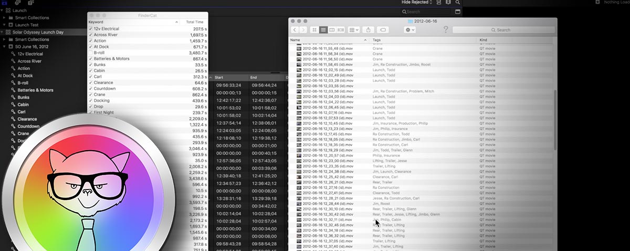Image resolution: width=630 pixels, height=251 pixels.
Task: Switch Finder to icon view
Action: tap(314, 30)
